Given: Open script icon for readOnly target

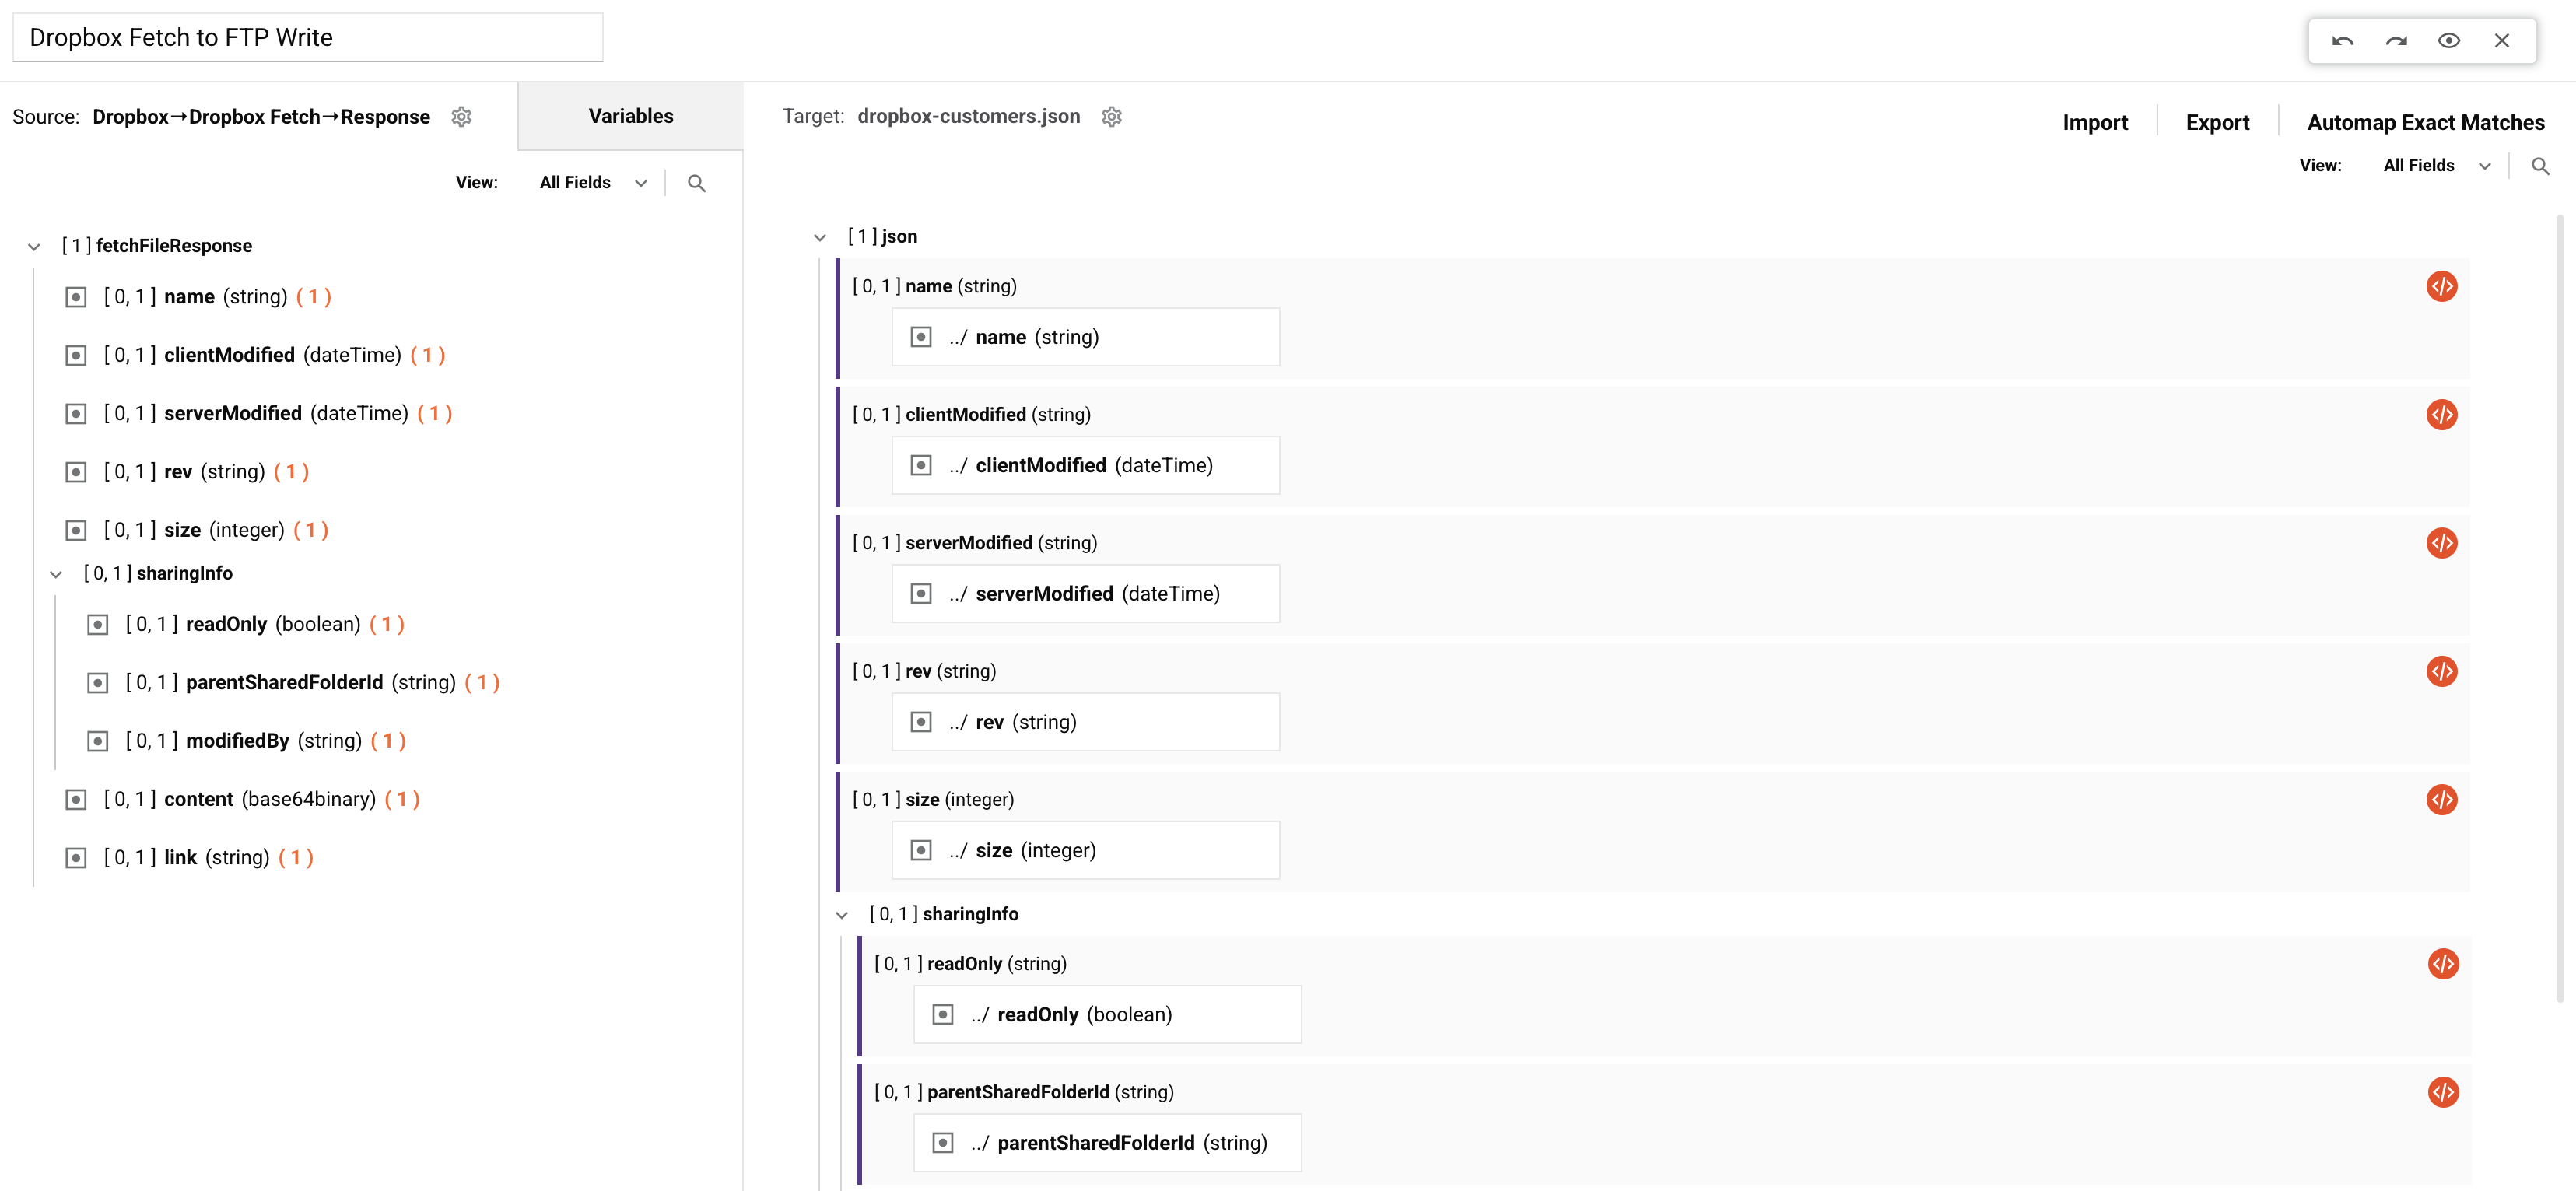Looking at the screenshot, I should coord(2442,964).
